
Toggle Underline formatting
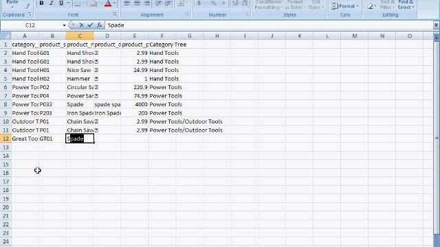61,3
